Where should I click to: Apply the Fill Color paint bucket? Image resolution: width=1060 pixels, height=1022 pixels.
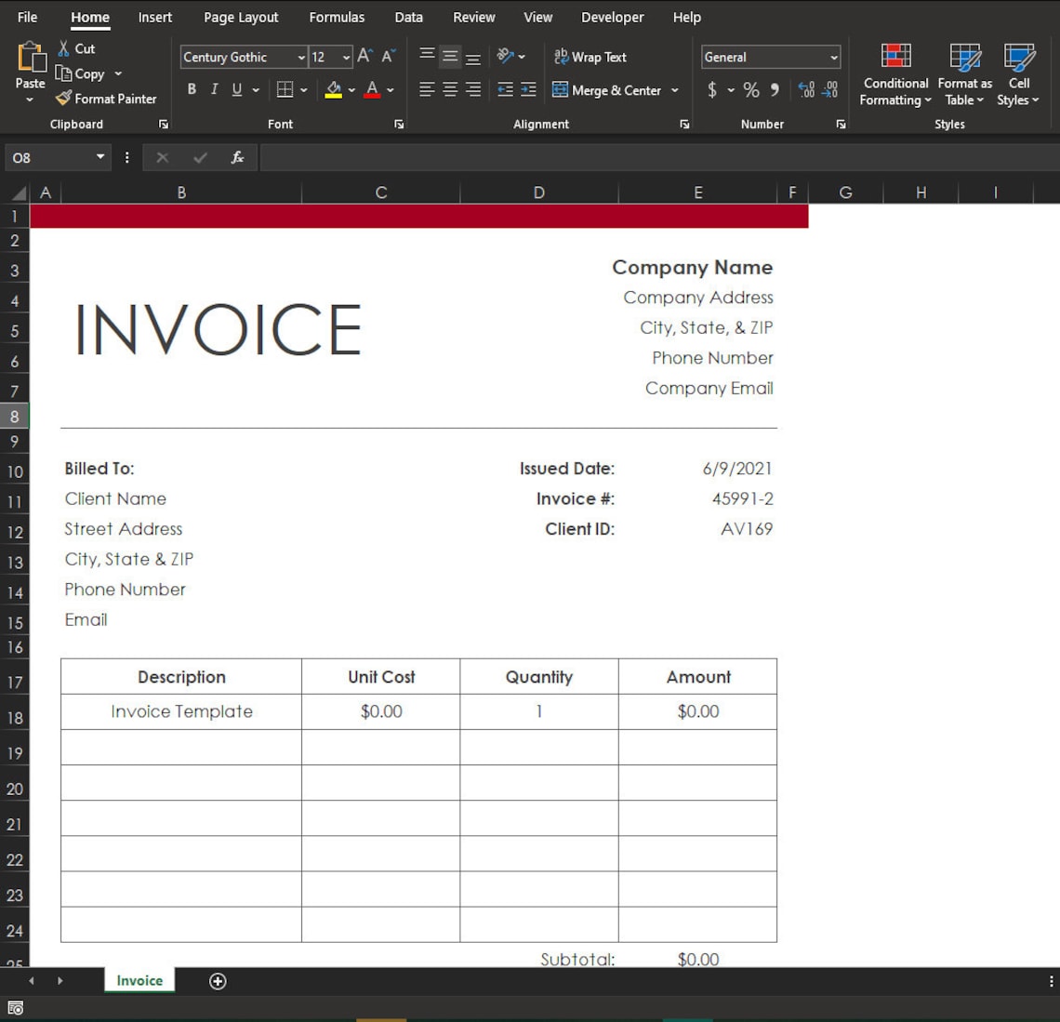333,89
